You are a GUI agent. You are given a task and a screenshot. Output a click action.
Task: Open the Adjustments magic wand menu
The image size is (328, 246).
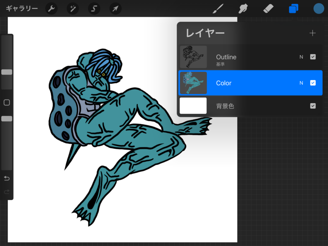pyautogui.click(x=73, y=9)
